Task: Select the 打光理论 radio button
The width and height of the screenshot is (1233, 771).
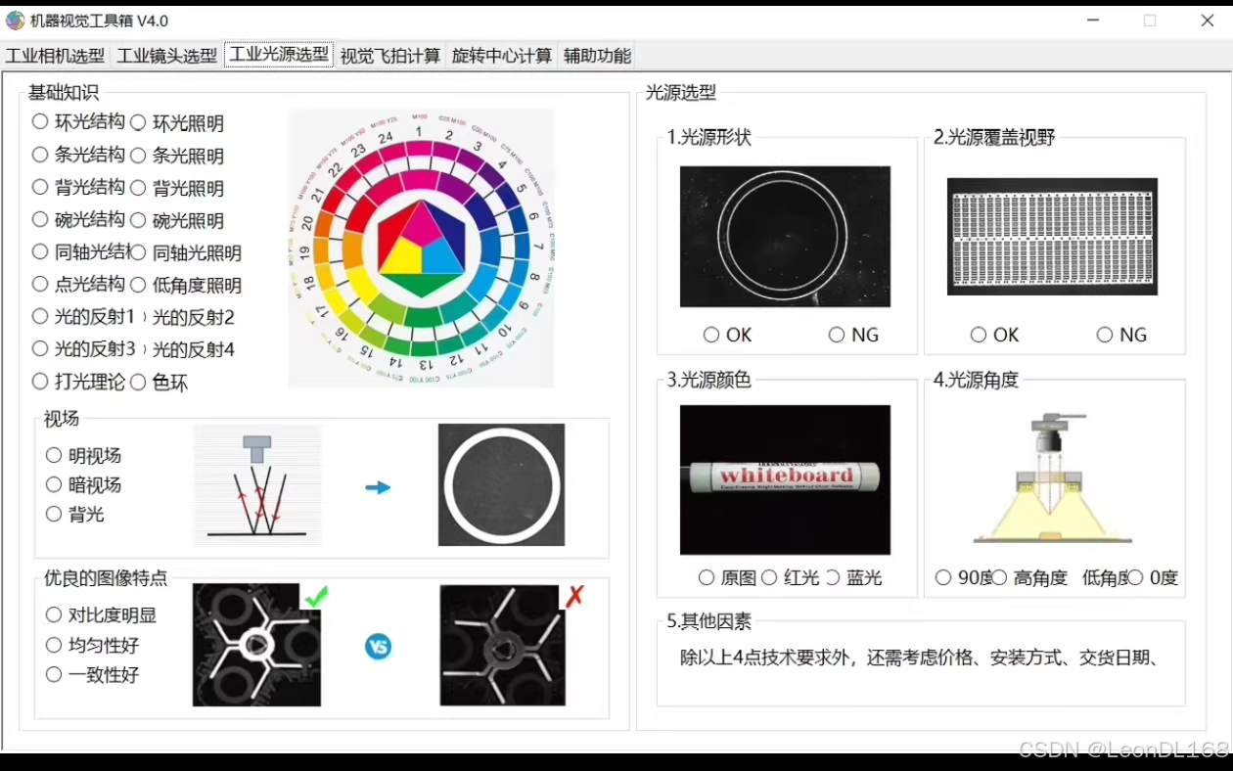Action: coord(39,381)
